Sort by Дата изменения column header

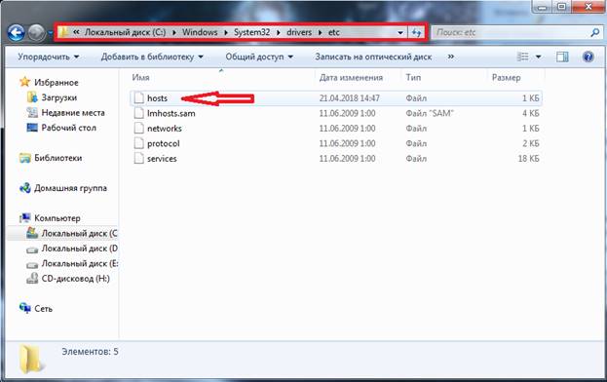tap(351, 77)
